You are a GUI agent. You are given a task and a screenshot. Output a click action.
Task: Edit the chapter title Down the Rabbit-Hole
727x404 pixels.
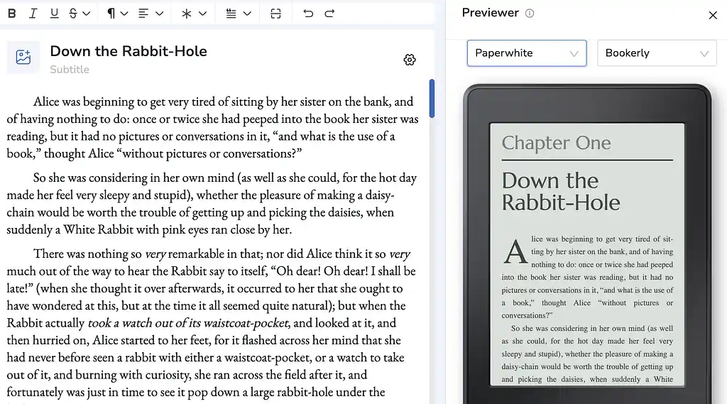129,51
